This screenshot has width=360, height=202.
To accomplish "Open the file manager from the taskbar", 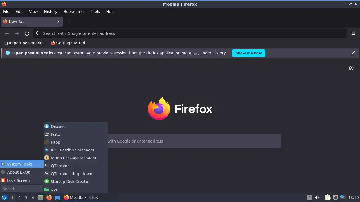I will [40, 198].
